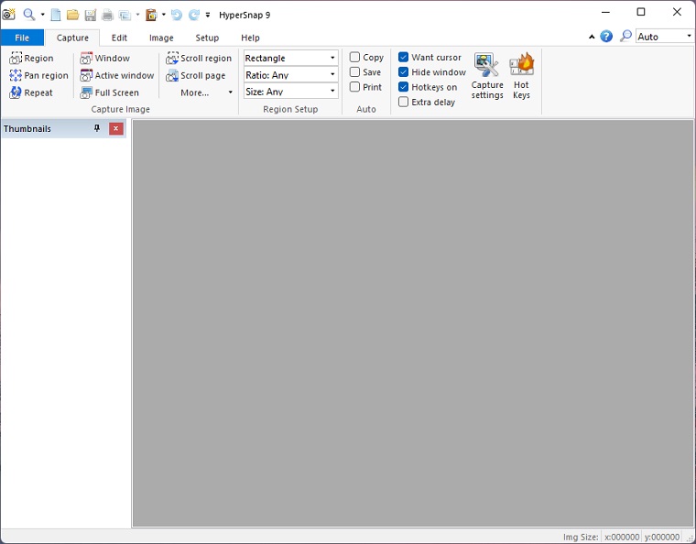Repeat the last capture
This screenshot has height=544, width=696.
tap(31, 92)
